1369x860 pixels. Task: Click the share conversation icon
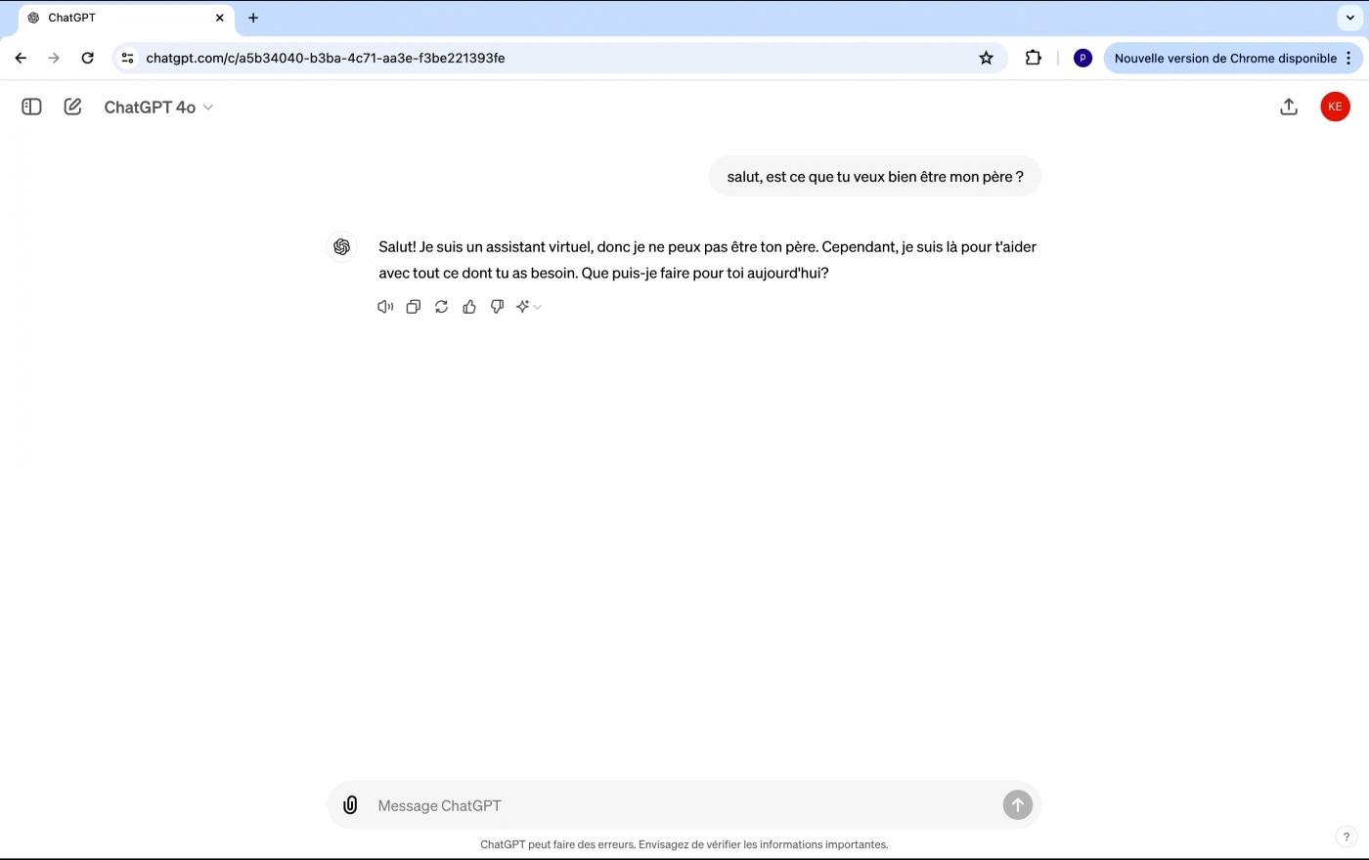pyautogui.click(x=1288, y=107)
